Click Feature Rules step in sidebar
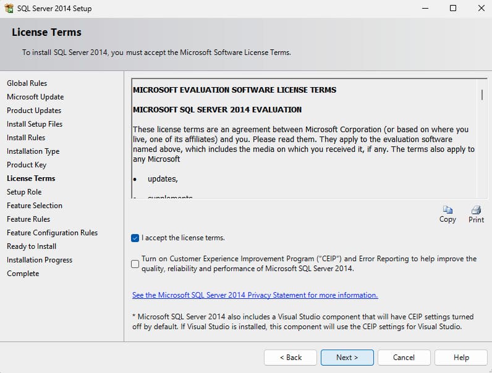Screen dimensions: 492x373 pos(28,219)
